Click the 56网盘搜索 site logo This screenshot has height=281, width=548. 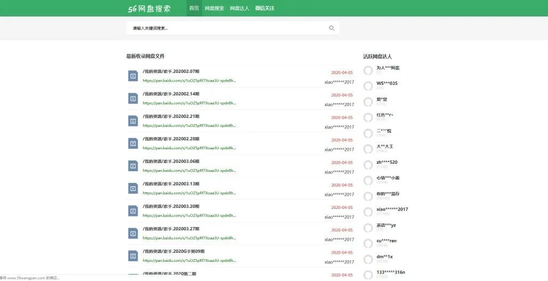click(x=149, y=9)
